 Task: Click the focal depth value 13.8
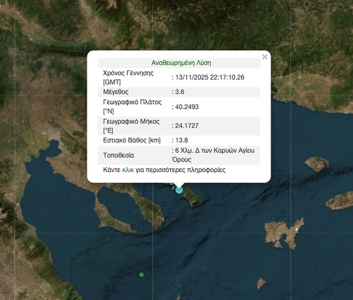point(182,140)
